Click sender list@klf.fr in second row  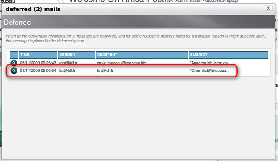click(x=67, y=71)
